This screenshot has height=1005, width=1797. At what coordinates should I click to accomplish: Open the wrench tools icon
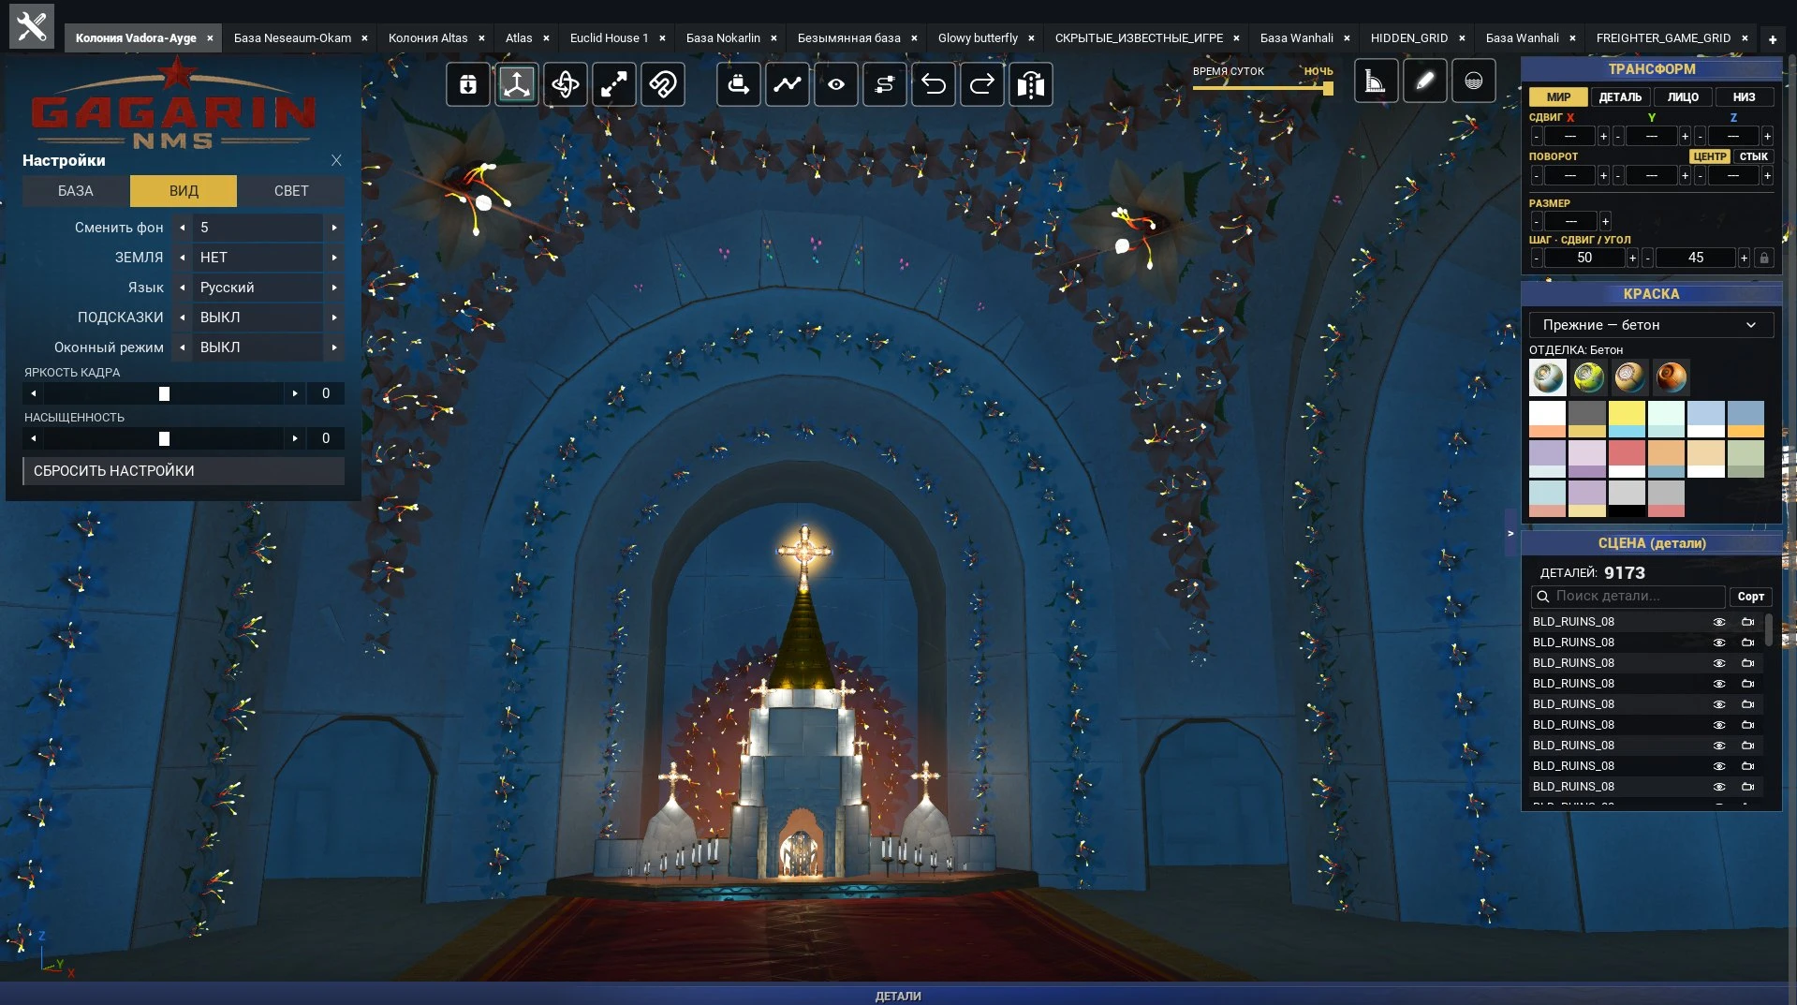click(x=32, y=26)
